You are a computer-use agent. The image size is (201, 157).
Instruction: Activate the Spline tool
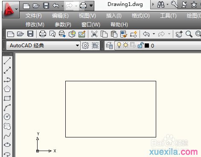(7, 136)
